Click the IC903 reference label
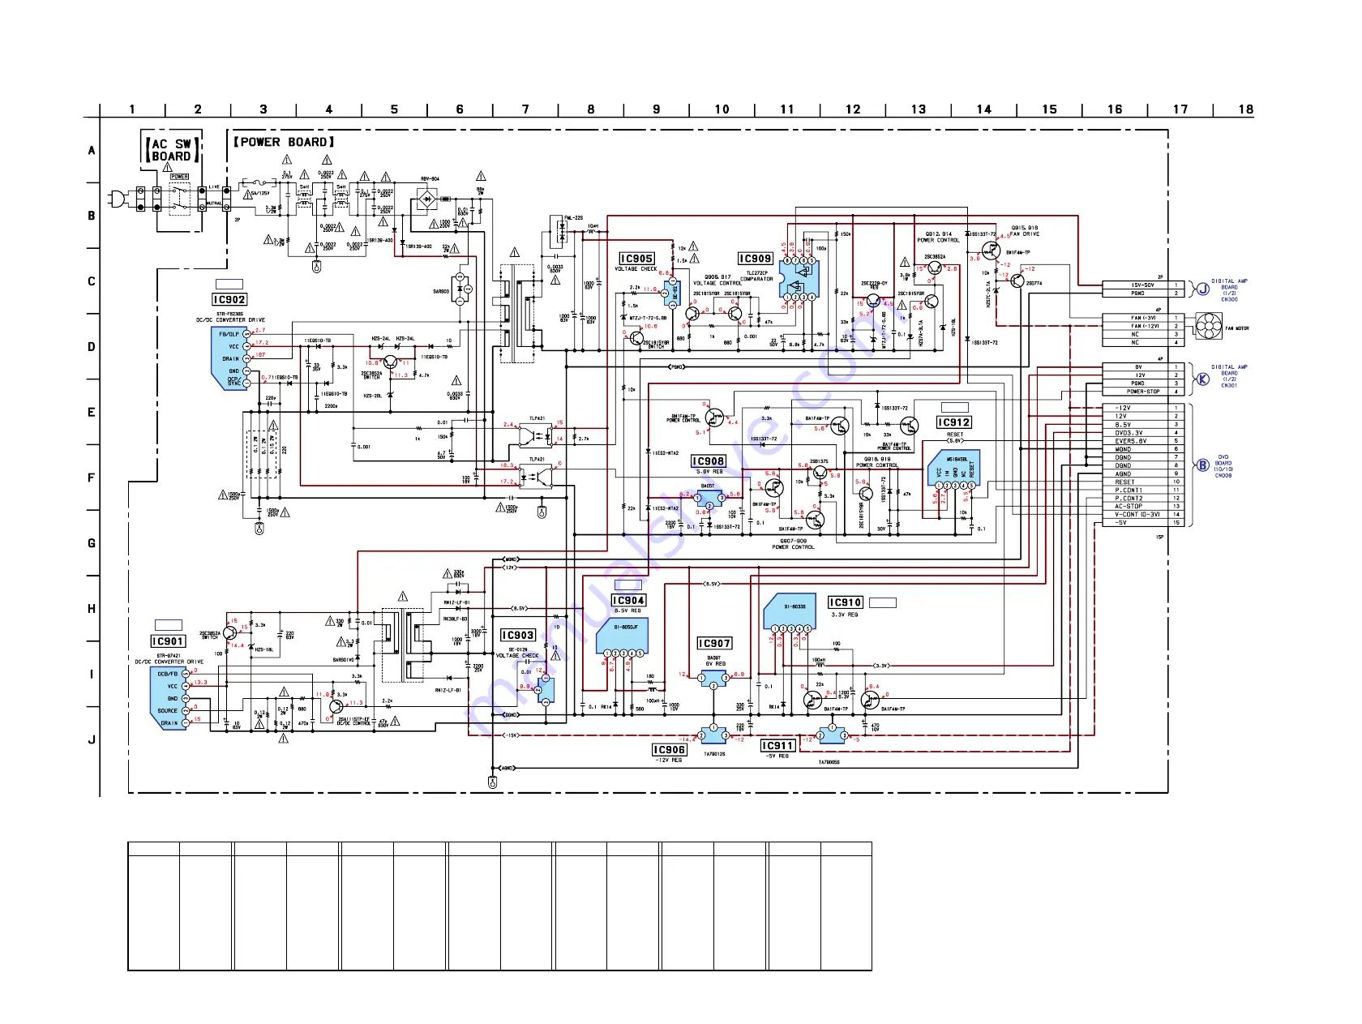This screenshot has height=1024, width=1362. [517, 635]
